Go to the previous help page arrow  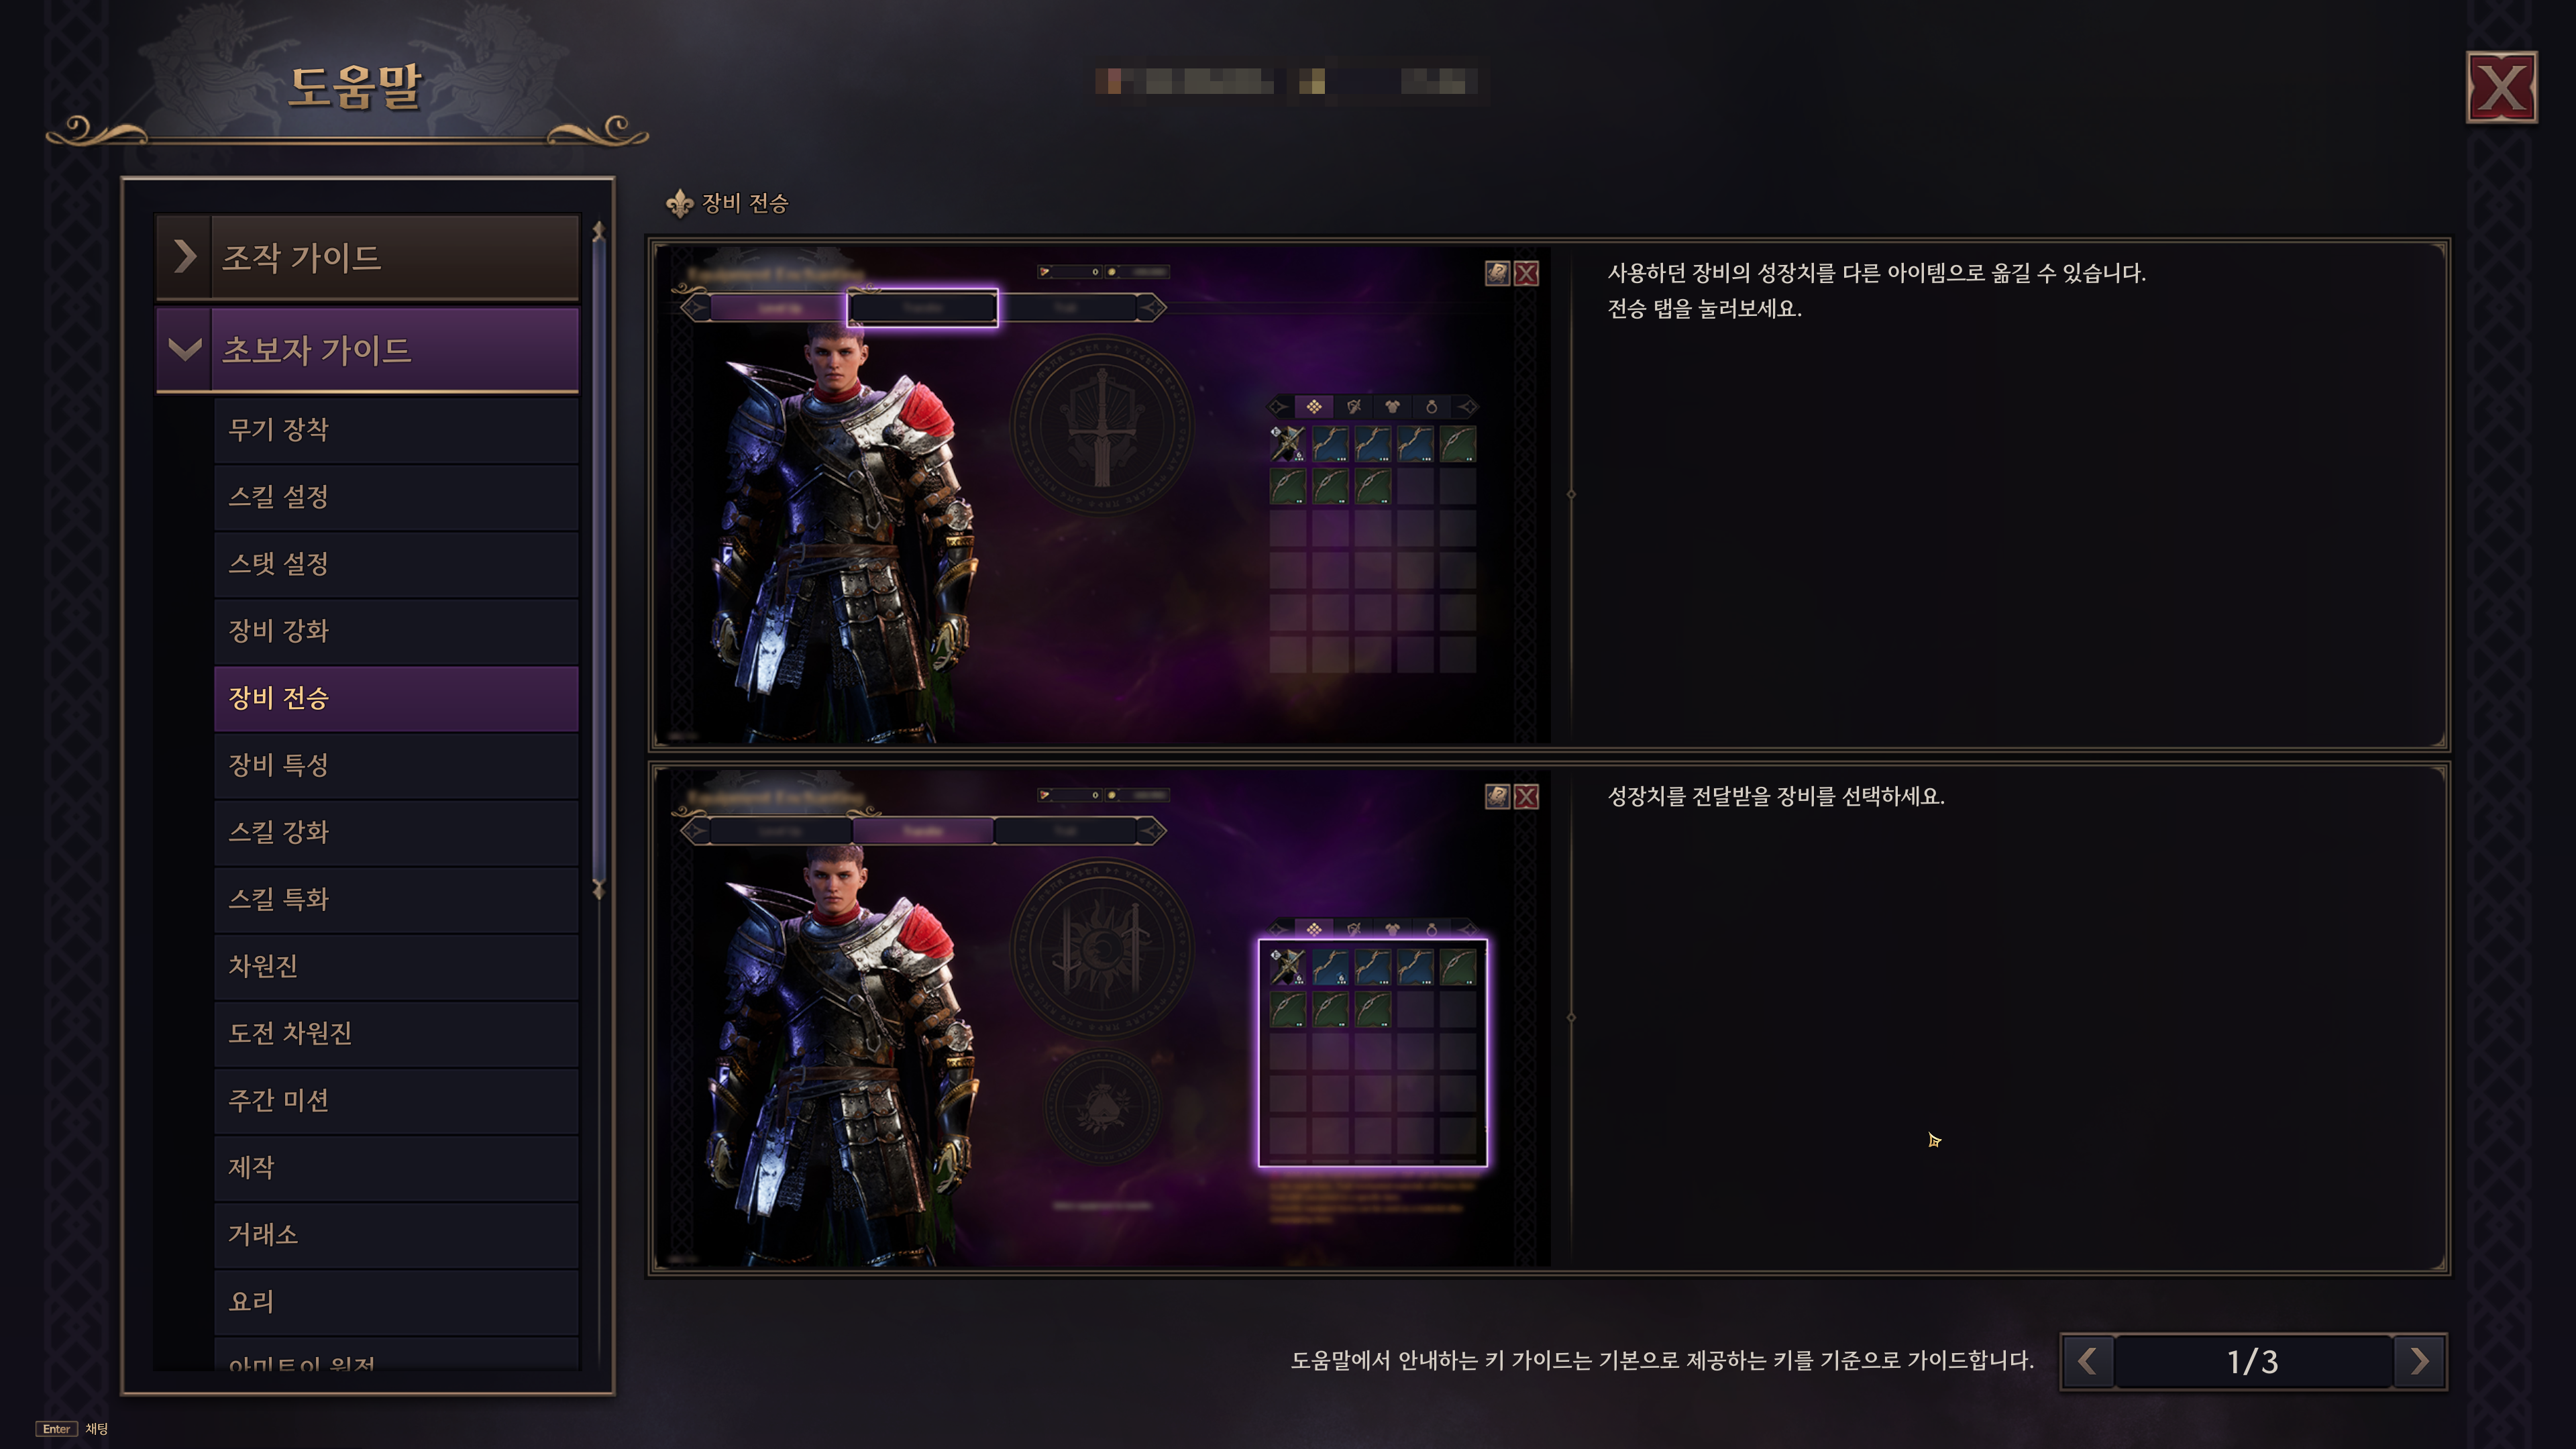tap(2087, 1361)
